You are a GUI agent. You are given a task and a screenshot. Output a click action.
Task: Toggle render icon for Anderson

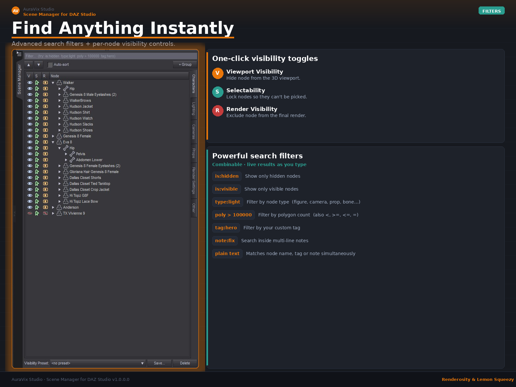45,207
